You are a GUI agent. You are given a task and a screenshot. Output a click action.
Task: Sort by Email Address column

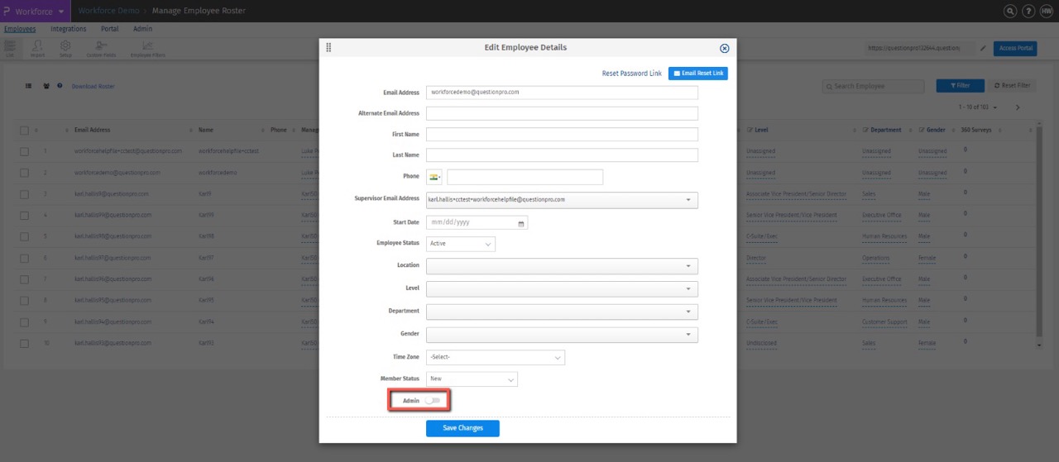coord(92,130)
